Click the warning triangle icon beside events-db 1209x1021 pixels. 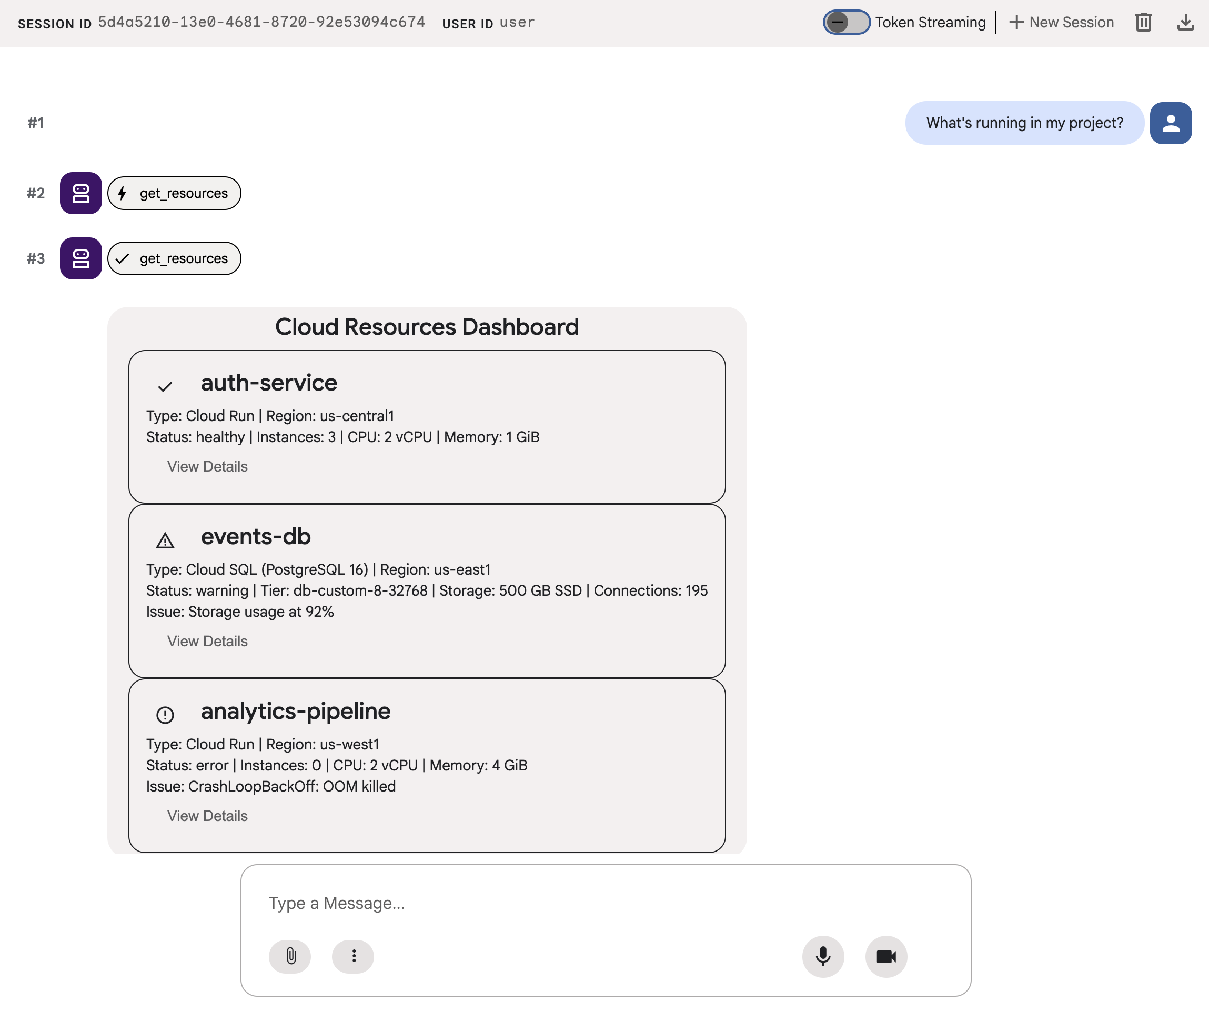165,540
